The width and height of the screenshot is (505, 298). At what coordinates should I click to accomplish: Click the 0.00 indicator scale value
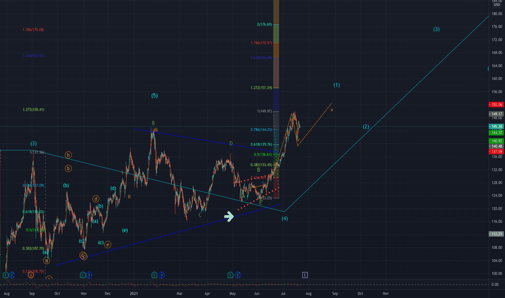click(495, 284)
